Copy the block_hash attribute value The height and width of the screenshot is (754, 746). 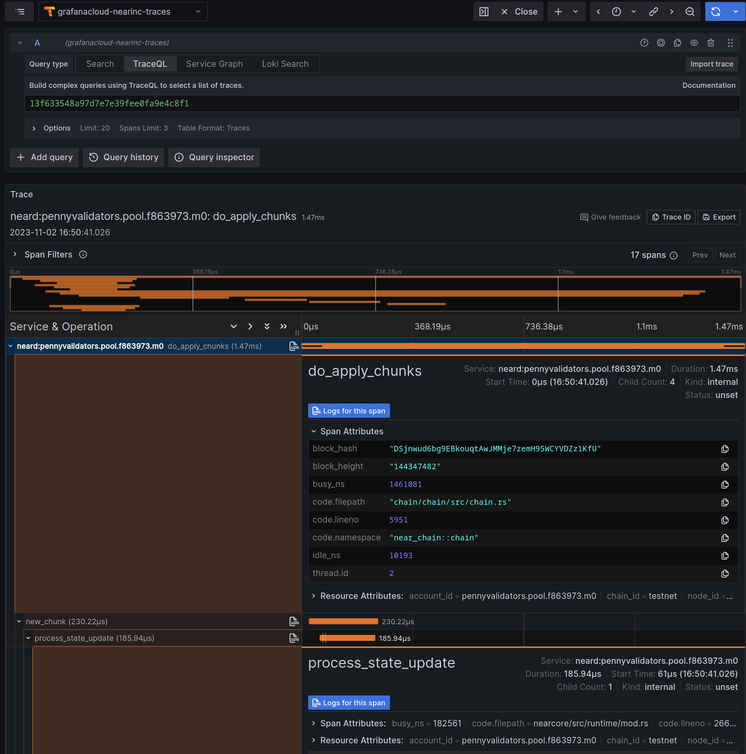pyautogui.click(x=725, y=449)
